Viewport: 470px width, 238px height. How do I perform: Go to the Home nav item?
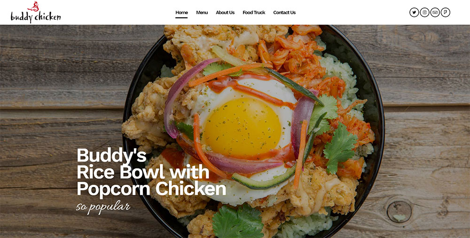pos(181,13)
